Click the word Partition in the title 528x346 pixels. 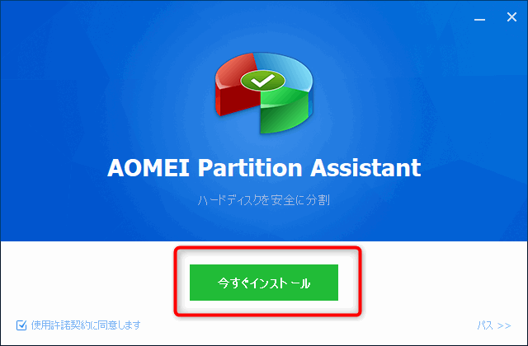(x=249, y=167)
